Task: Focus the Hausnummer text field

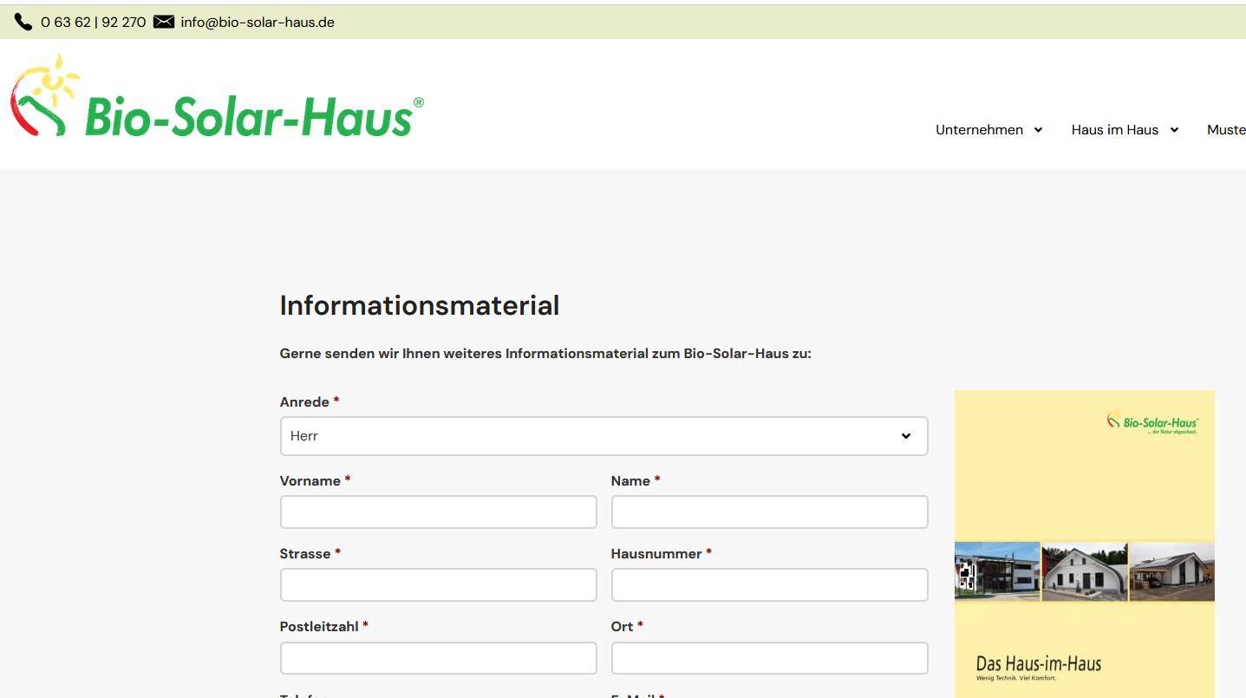Action: pos(769,585)
